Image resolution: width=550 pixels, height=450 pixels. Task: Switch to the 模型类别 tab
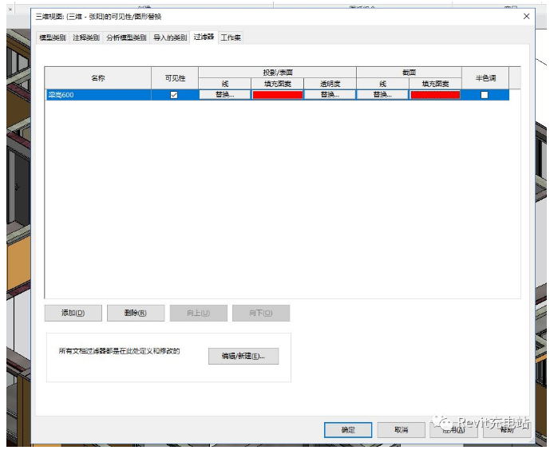[x=53, y=37]
